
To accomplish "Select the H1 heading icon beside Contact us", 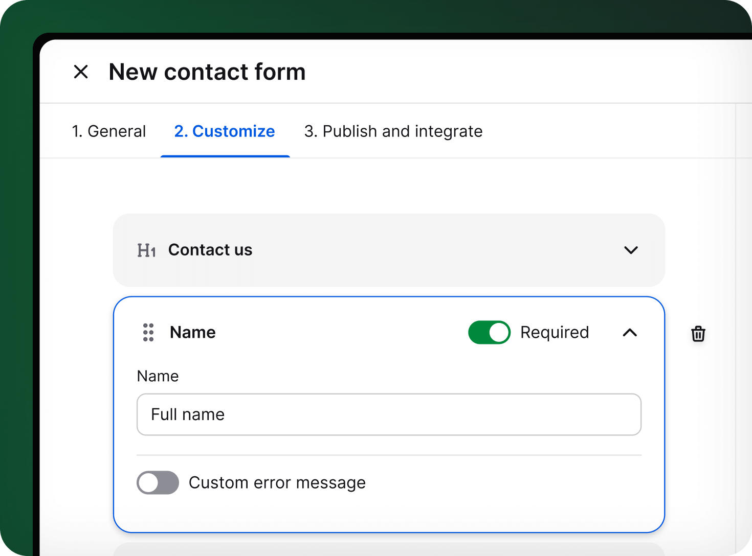I will [147, 250].
